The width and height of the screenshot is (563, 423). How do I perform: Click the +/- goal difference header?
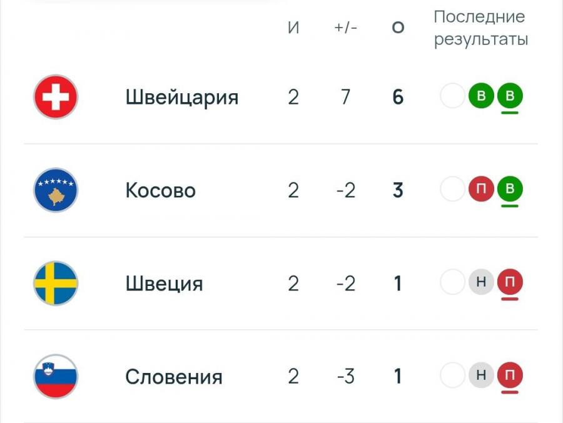[345, 28]
